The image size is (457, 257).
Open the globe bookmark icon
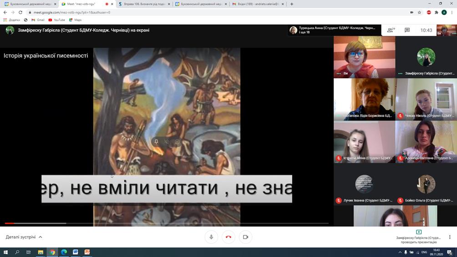point(25,20)
